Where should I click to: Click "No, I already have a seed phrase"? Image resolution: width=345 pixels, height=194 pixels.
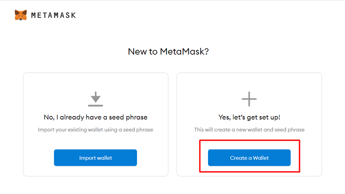[96, 117]
